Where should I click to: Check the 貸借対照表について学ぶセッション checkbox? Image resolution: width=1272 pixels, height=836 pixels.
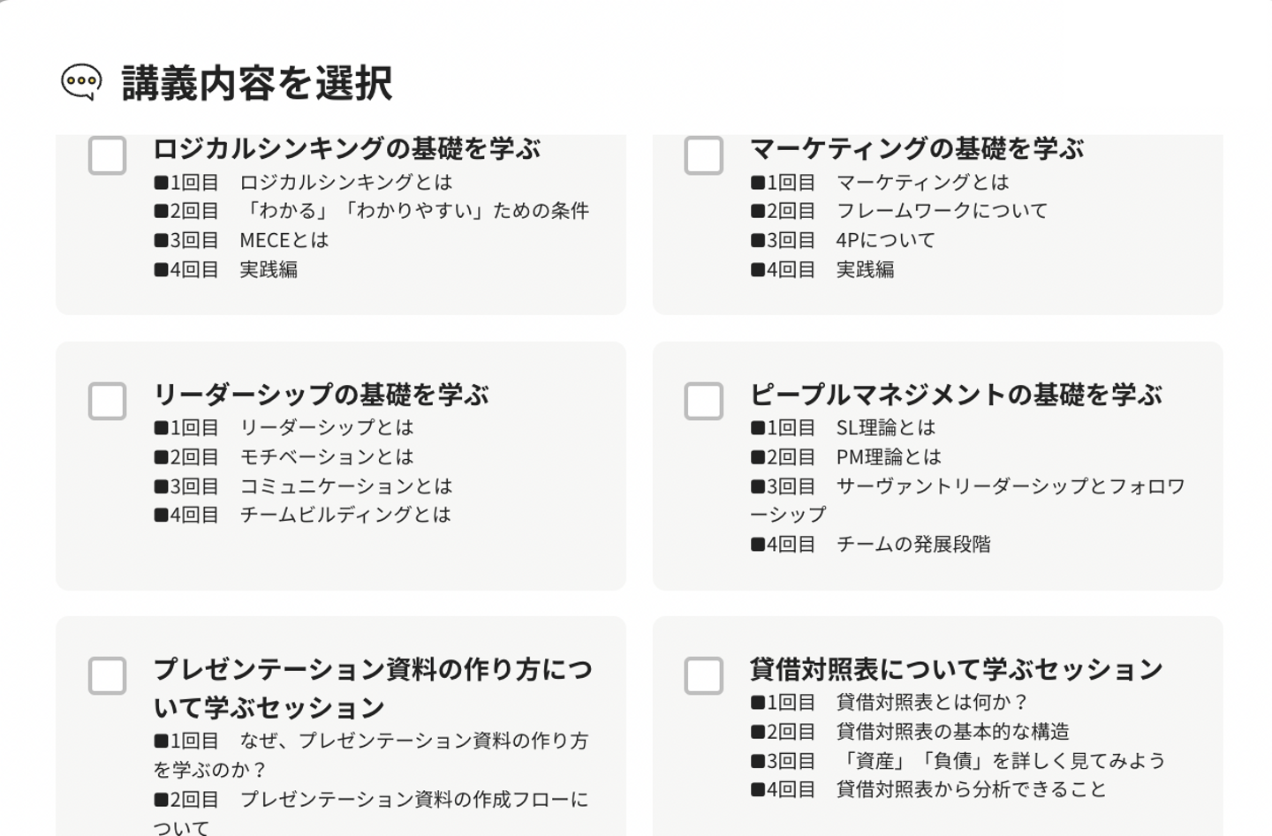click(x=704, y=675)
